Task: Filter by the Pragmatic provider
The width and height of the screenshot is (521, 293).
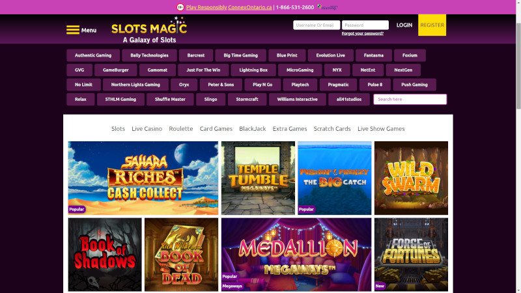Action: pos(338,85)
